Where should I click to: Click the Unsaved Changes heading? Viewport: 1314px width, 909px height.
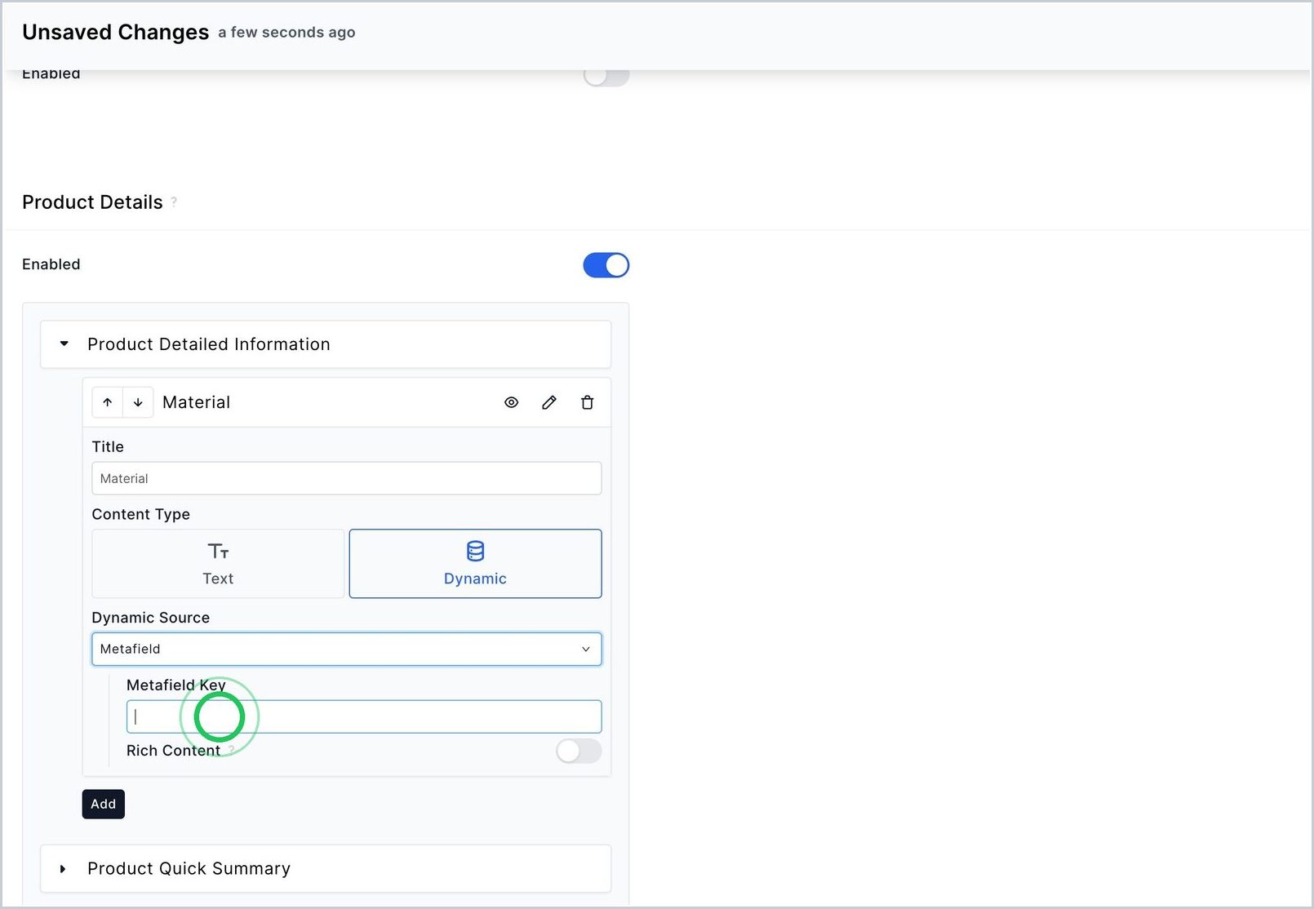pos(116,32)
